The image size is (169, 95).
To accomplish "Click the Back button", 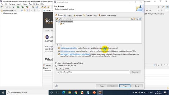I will (101, 86).
